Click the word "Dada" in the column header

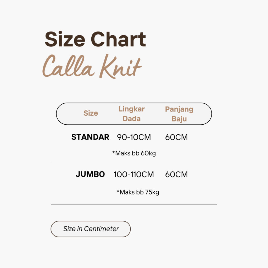[x=131, y=119]
